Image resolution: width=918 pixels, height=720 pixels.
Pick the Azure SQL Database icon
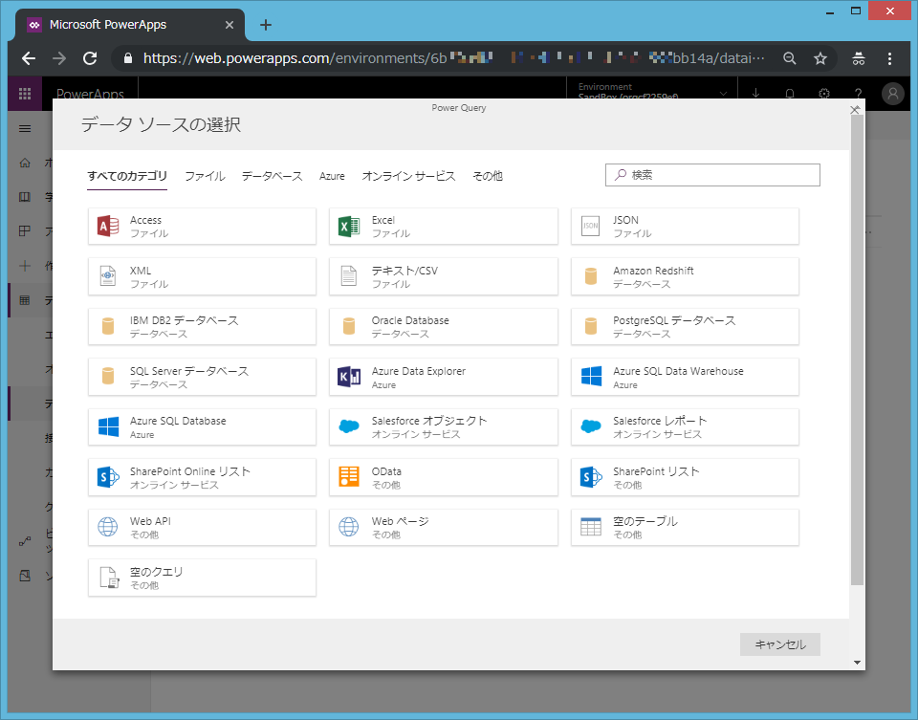tap(108, 426)
